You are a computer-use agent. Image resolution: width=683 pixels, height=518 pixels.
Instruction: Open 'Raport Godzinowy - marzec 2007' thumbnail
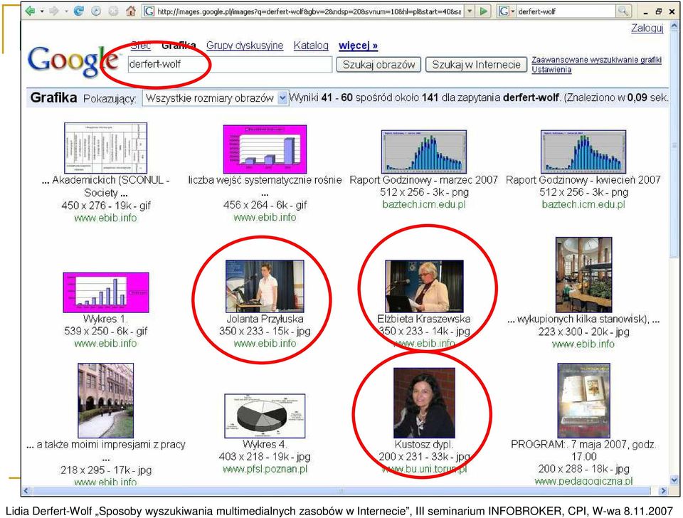[x=424, y=152]
